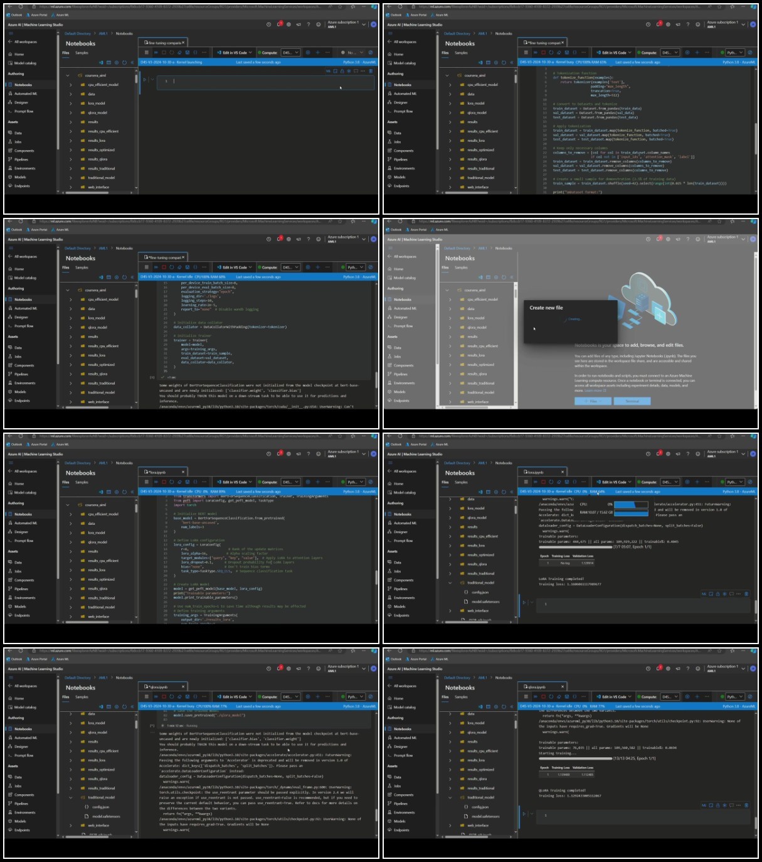The width and height of the screenshot is (762, 862).
Task: Run the empty cell under Kernel launching status
Action: click(x=145, y=80)
